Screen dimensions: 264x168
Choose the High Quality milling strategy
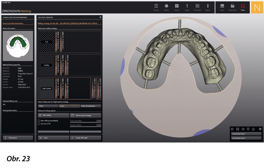click(64, 88)
